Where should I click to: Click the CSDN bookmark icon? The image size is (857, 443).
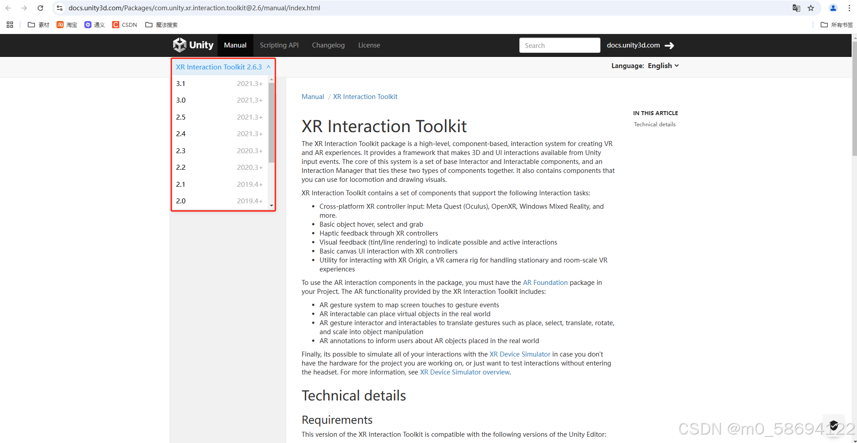point(116,25)
